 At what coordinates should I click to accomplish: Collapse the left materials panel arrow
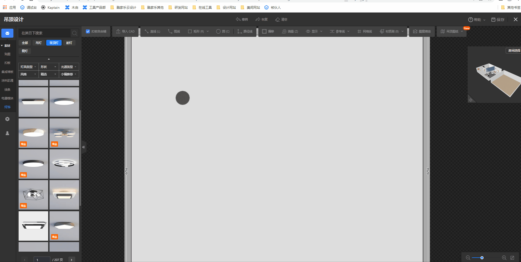coord(83,147)
